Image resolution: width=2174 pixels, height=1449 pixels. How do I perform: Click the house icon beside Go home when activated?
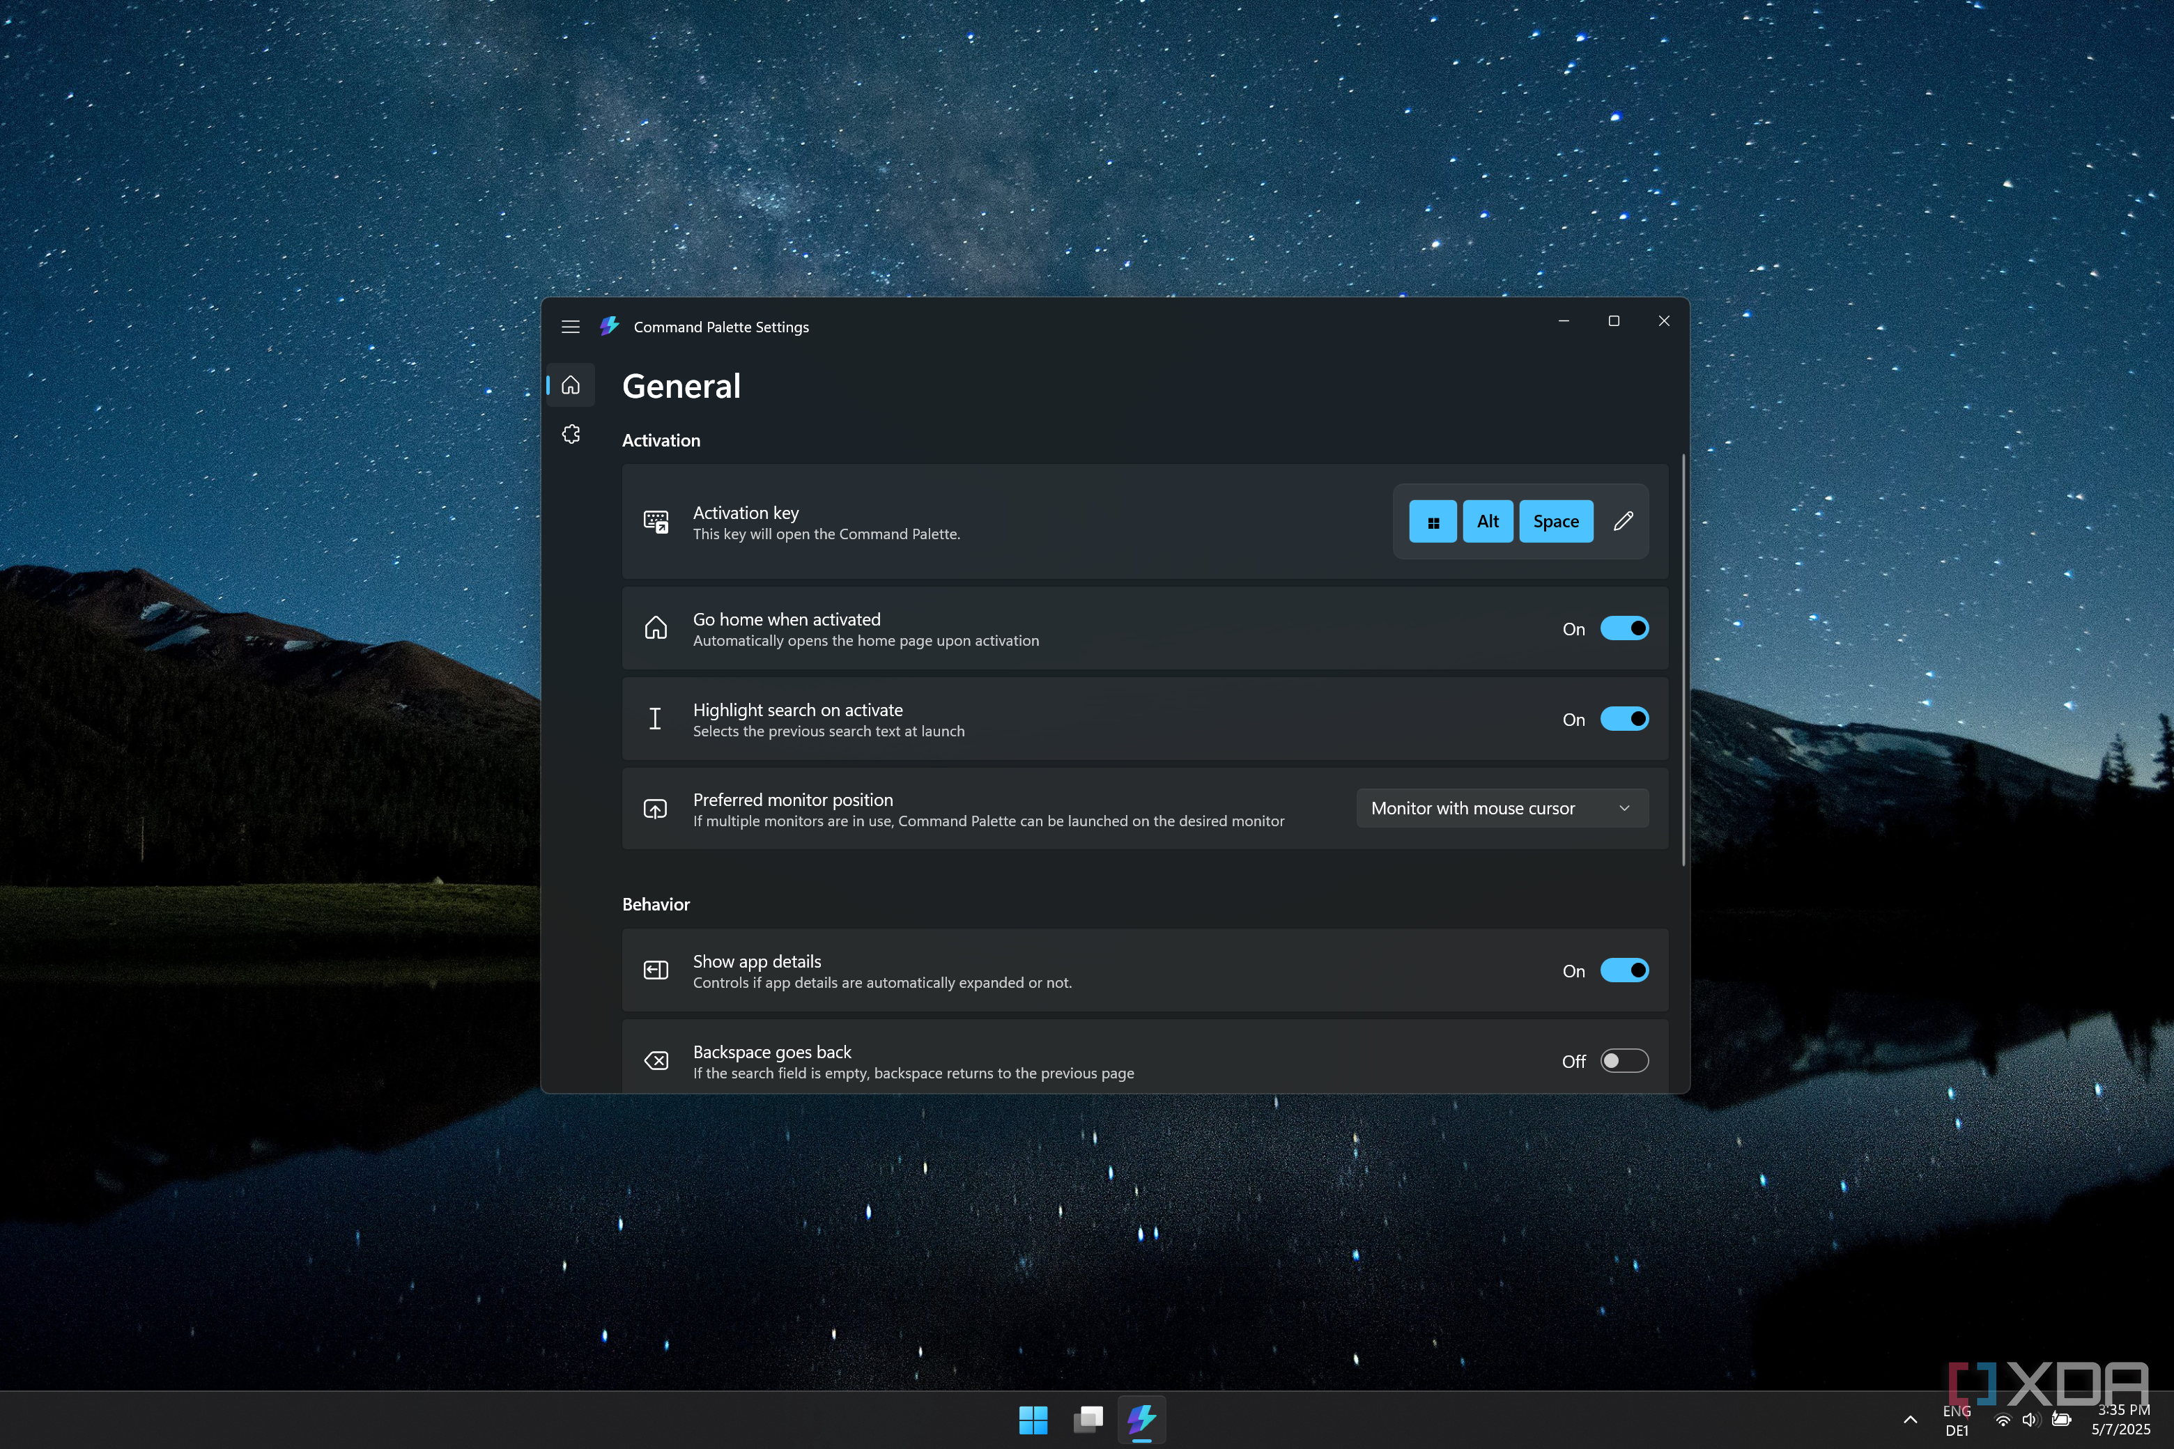(656, 628)
